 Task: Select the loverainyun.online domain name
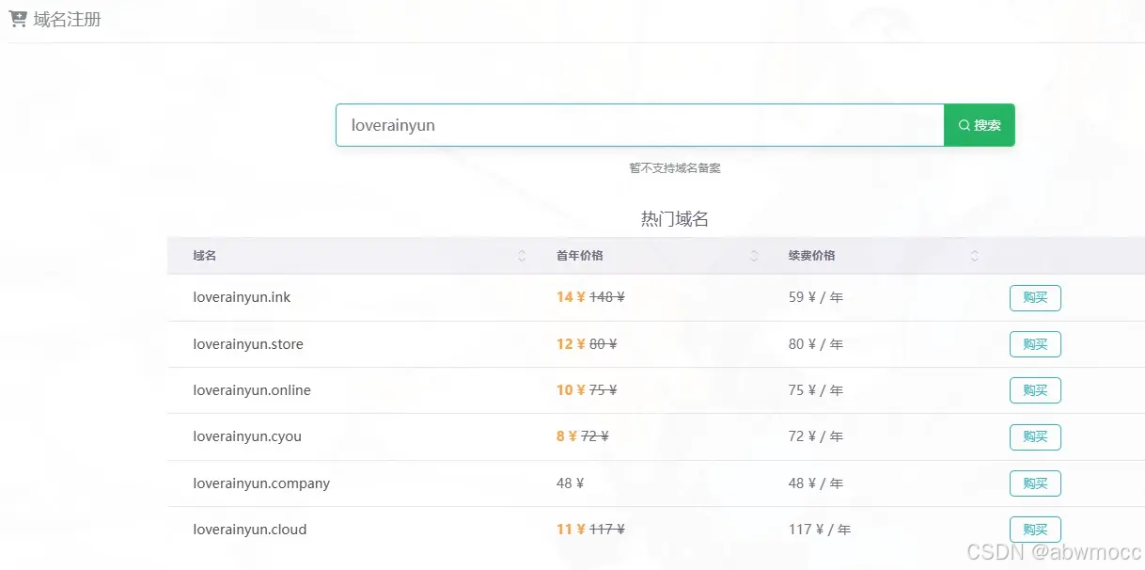pos(252,390)
